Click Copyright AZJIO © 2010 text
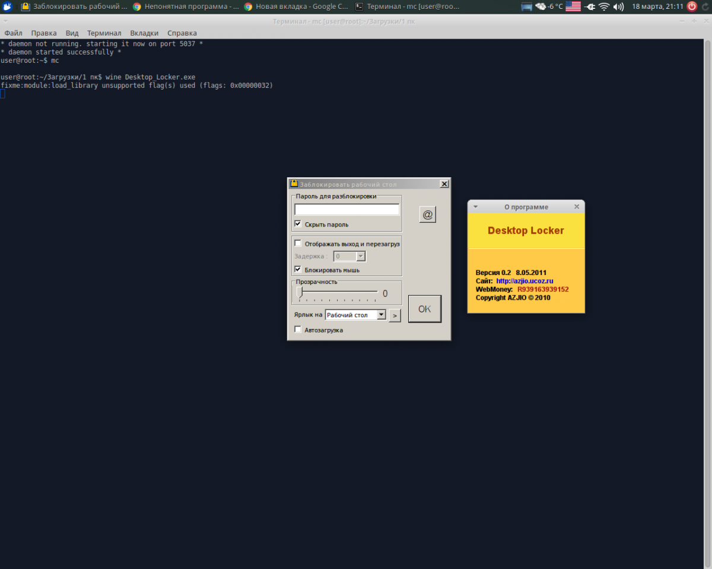Viewport: 712px width, 569px height. (513, 298)
